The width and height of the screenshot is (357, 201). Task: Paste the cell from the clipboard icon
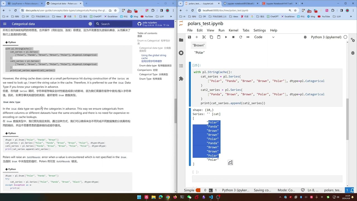219,37
